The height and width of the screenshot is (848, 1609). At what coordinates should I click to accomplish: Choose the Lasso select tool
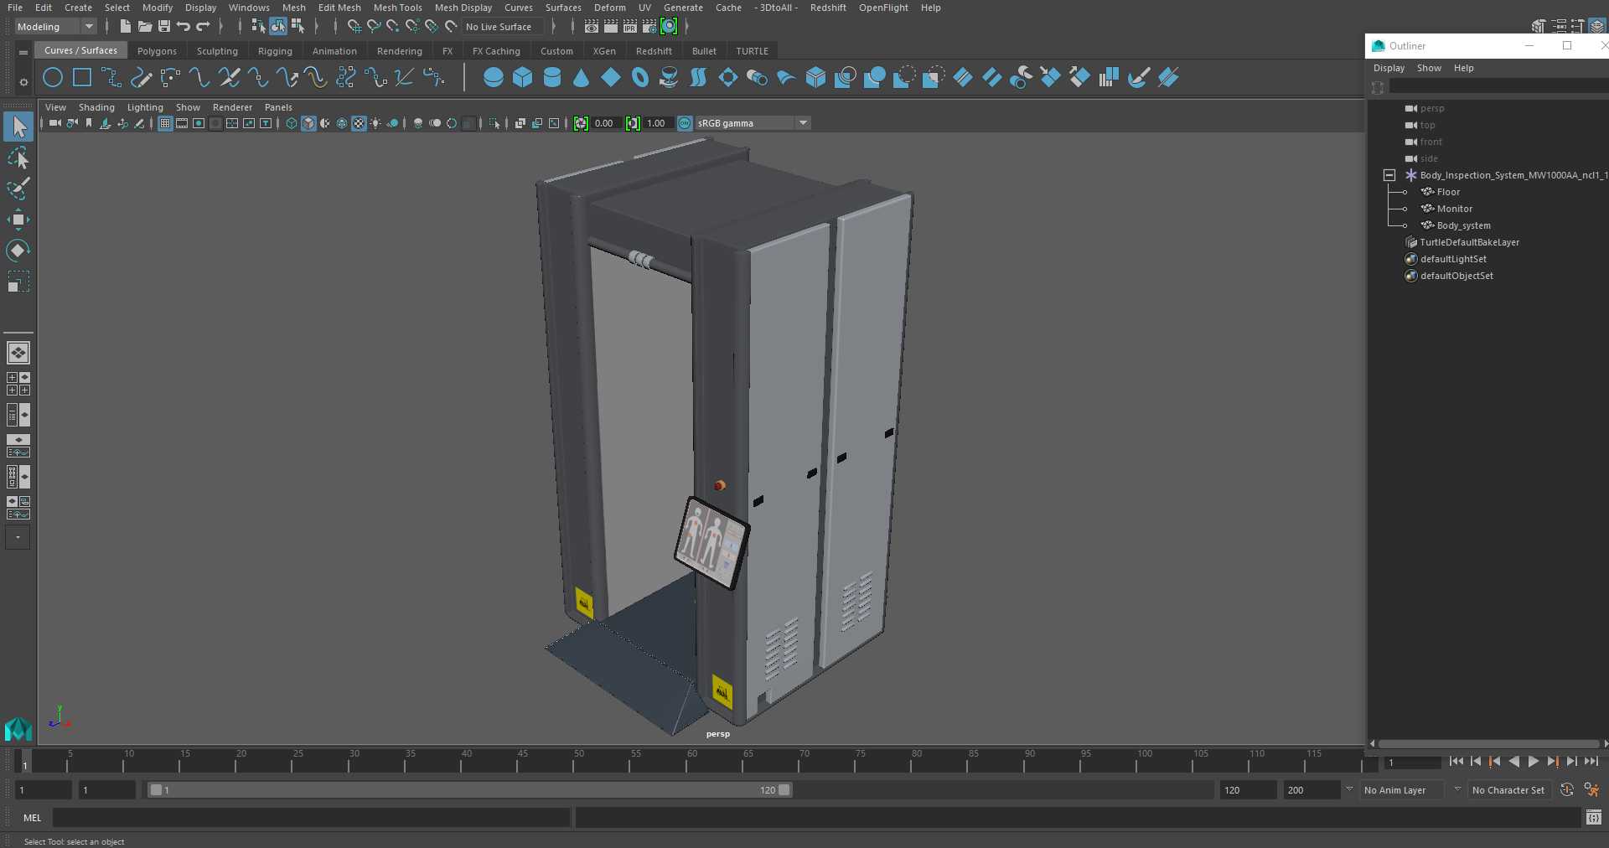[x=18, y=158]
